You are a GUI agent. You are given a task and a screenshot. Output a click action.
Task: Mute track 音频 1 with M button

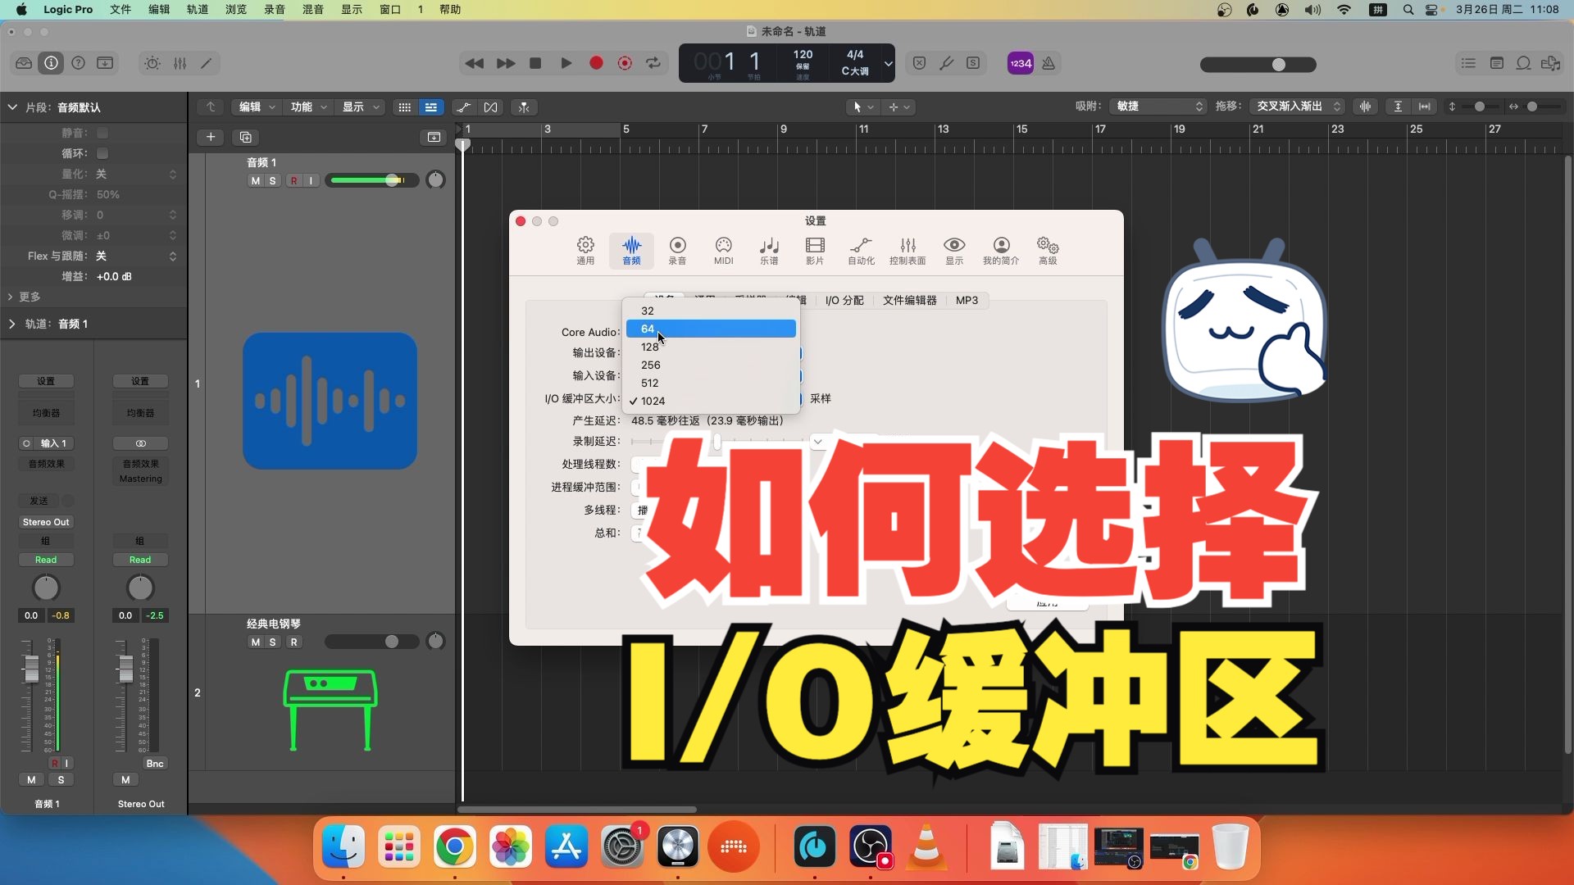pos(256,180)
